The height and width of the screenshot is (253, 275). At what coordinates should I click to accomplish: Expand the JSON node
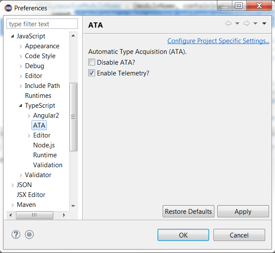(x=12, y=185)
